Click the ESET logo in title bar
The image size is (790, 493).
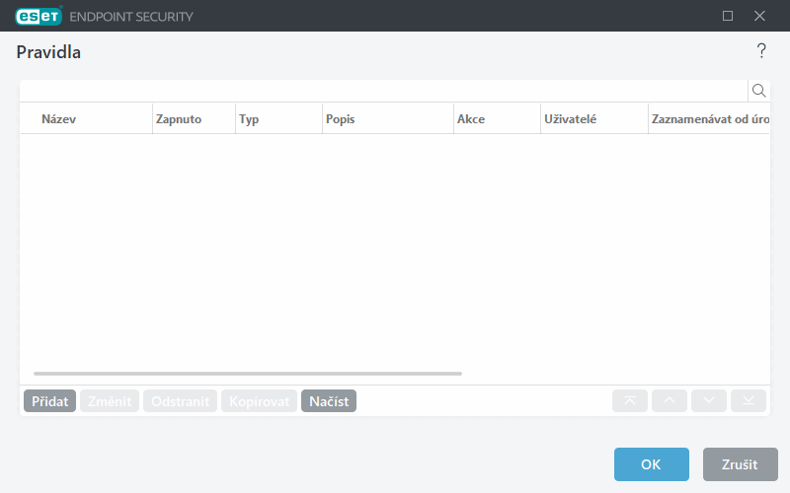tap(39, 16)
